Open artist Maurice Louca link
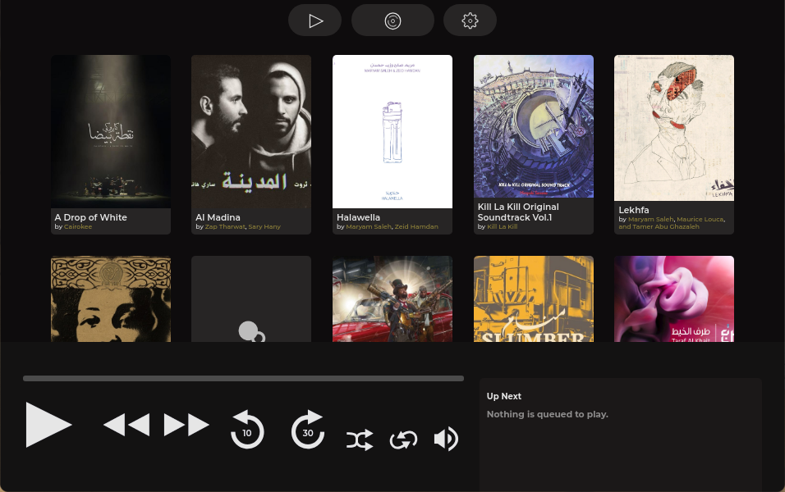The height and width of the screenshot is (492, 785). (x=700, y=219)
